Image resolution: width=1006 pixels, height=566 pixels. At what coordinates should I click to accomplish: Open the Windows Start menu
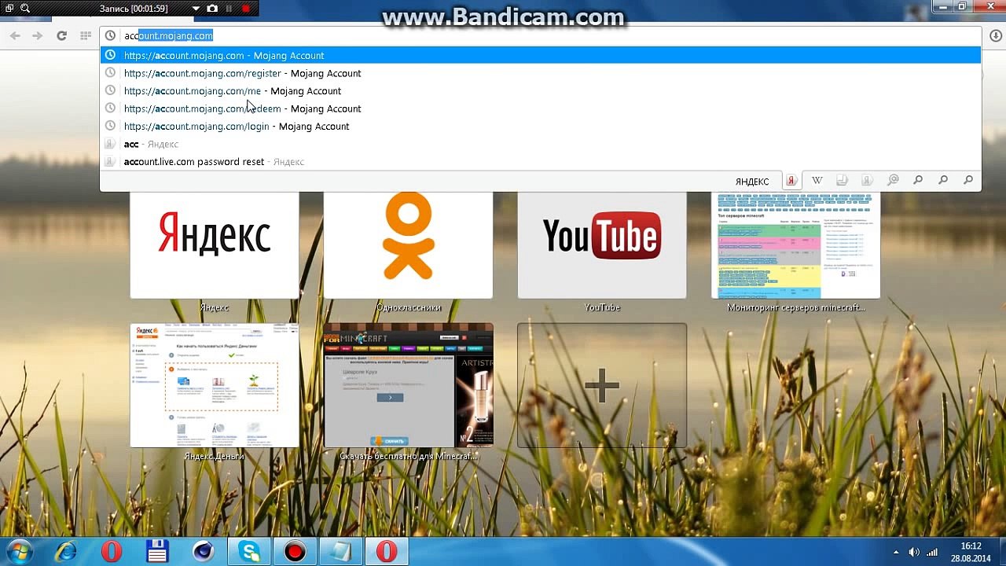19,552
